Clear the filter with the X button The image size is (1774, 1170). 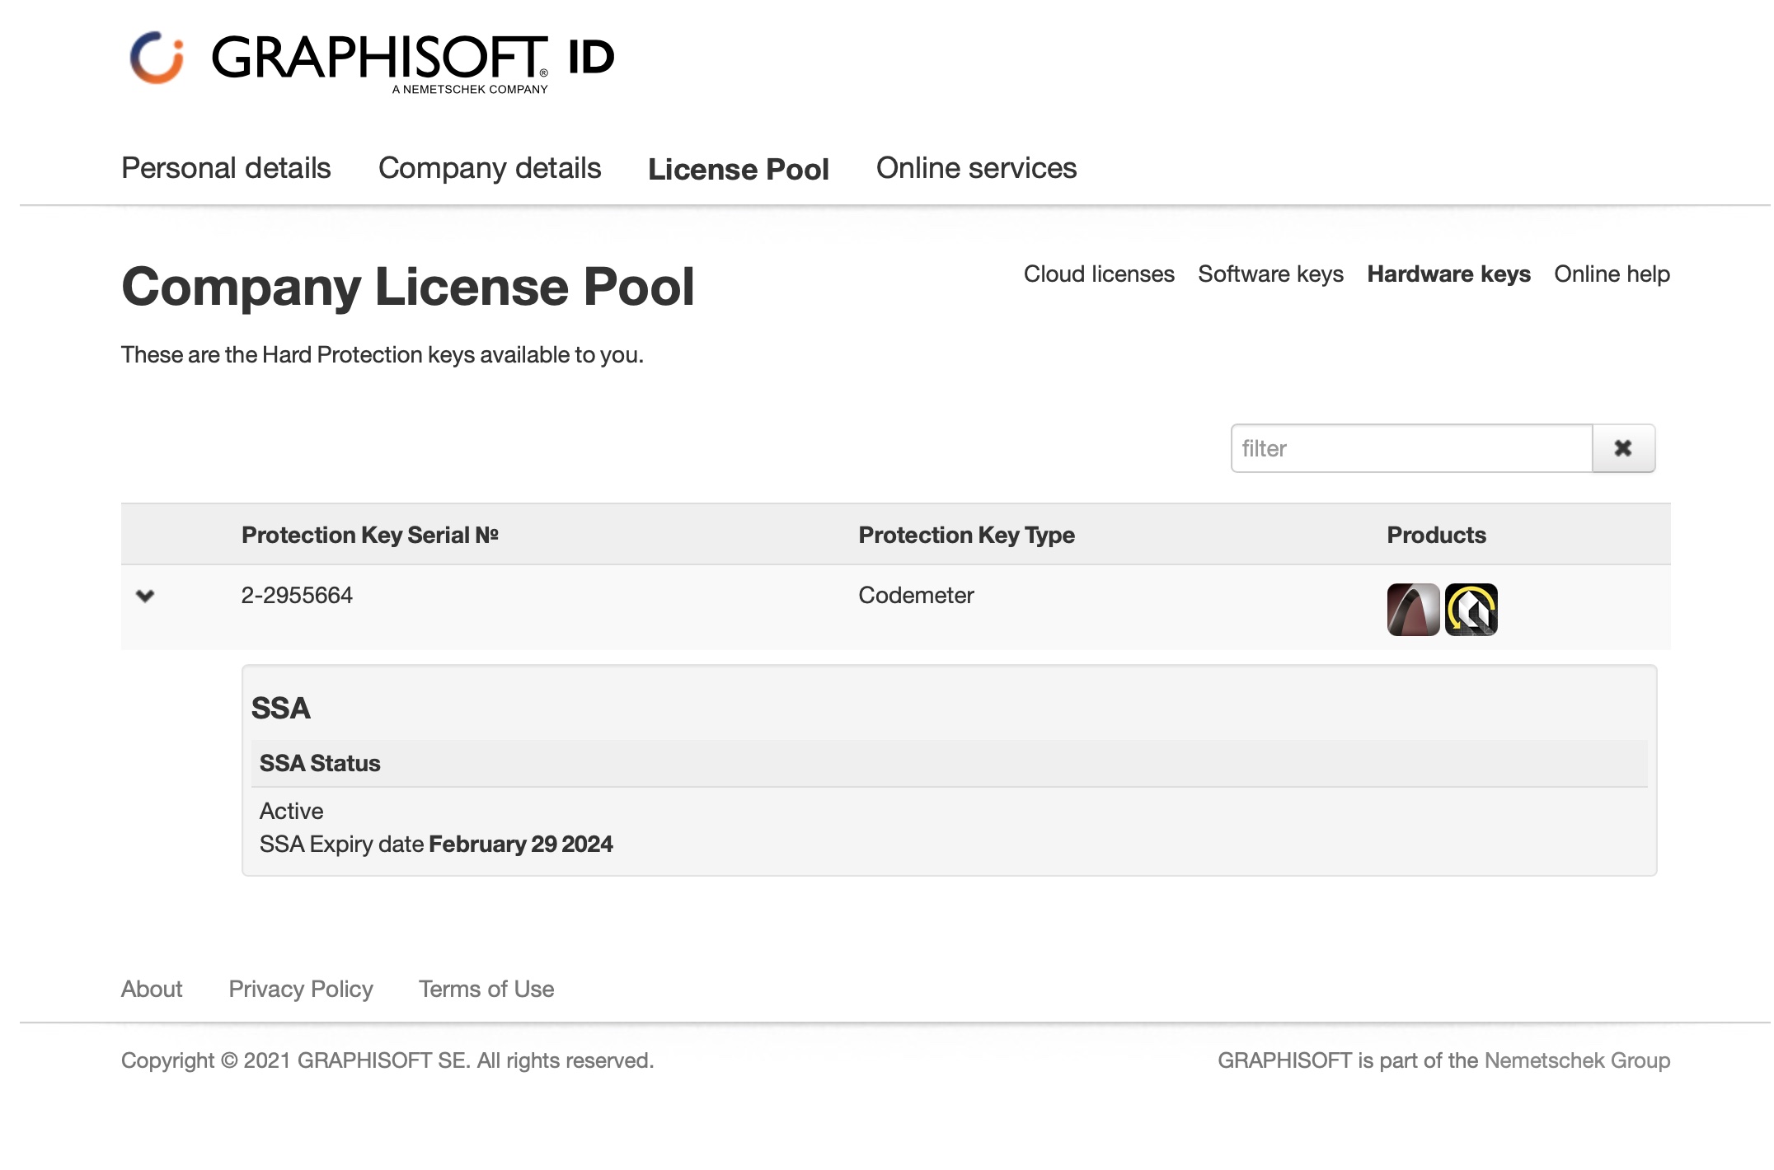point(1622,448)
